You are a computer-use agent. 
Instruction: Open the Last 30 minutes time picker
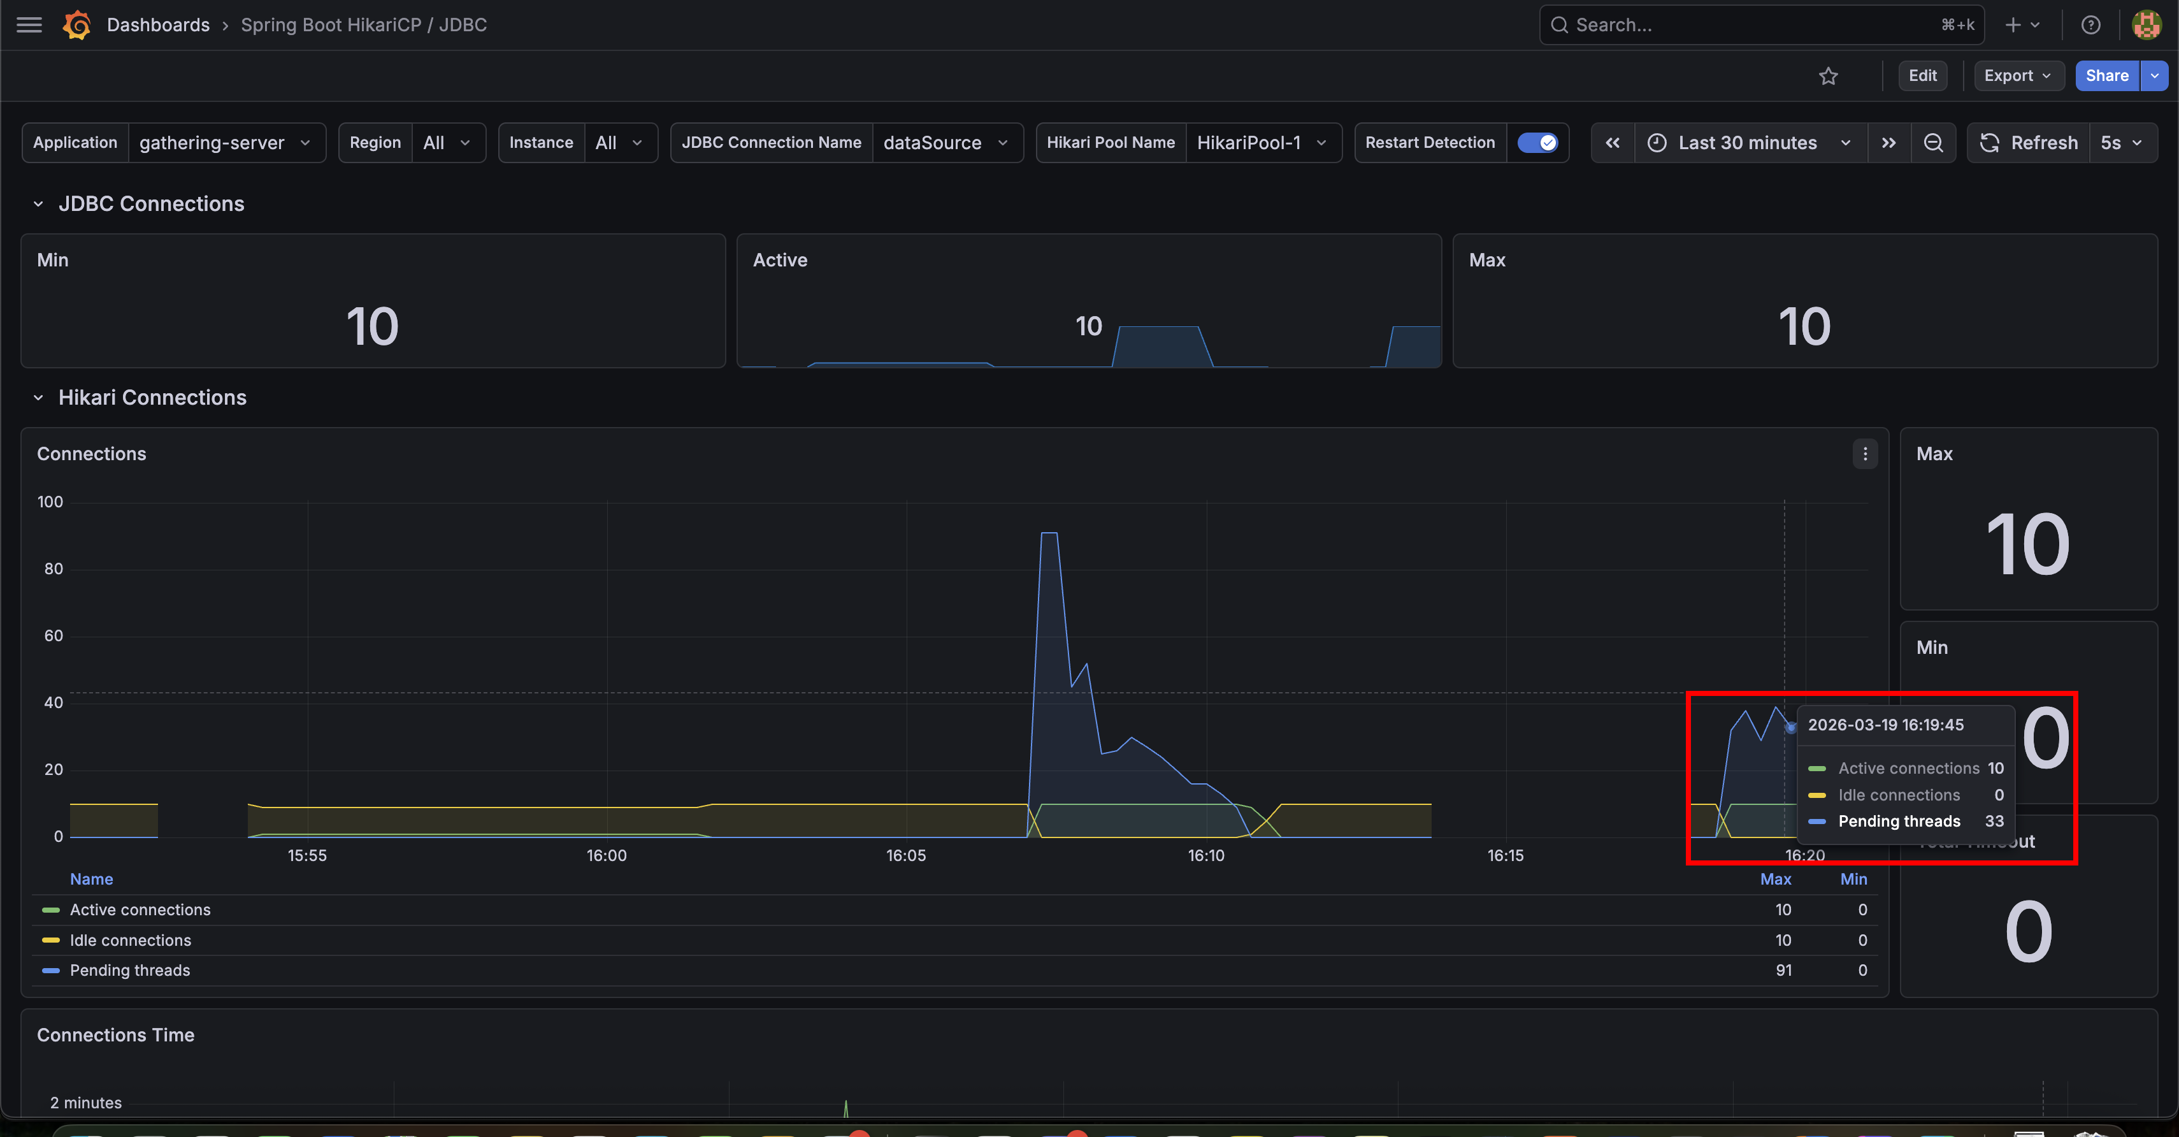pyautogui.click(x=1750, y=142)
